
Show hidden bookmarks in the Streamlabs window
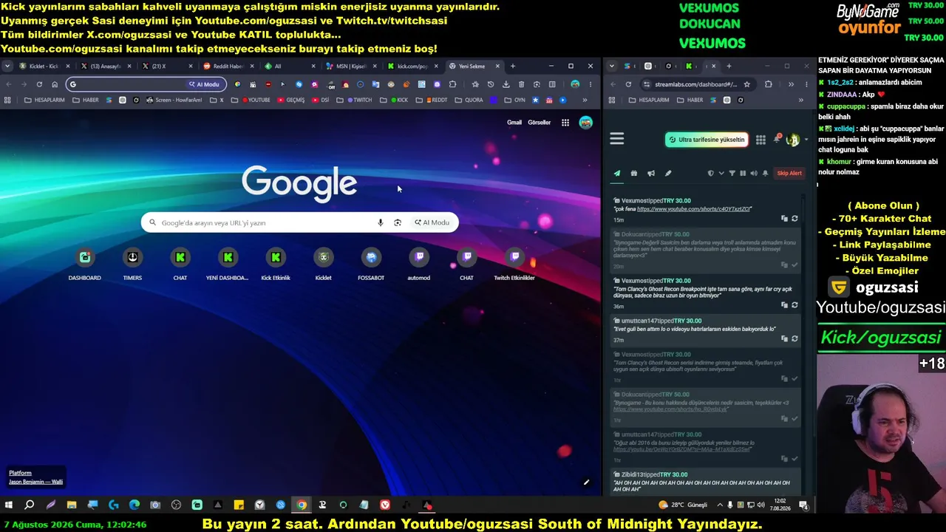click(x=803, y=100)
